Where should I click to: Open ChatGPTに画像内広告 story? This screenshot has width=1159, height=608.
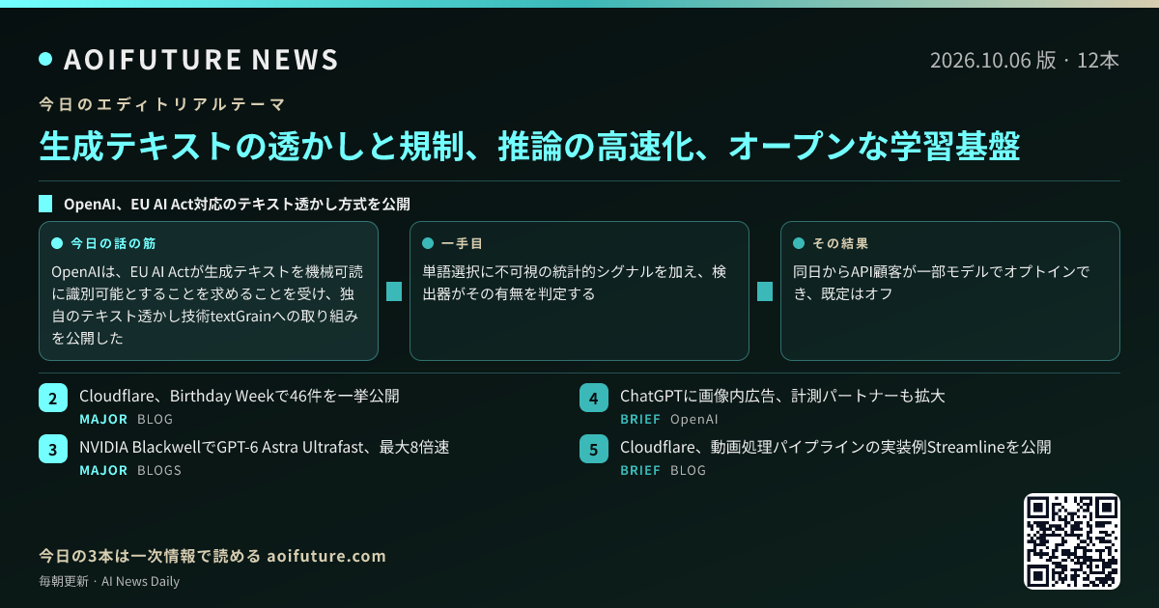tap(782, 396)
